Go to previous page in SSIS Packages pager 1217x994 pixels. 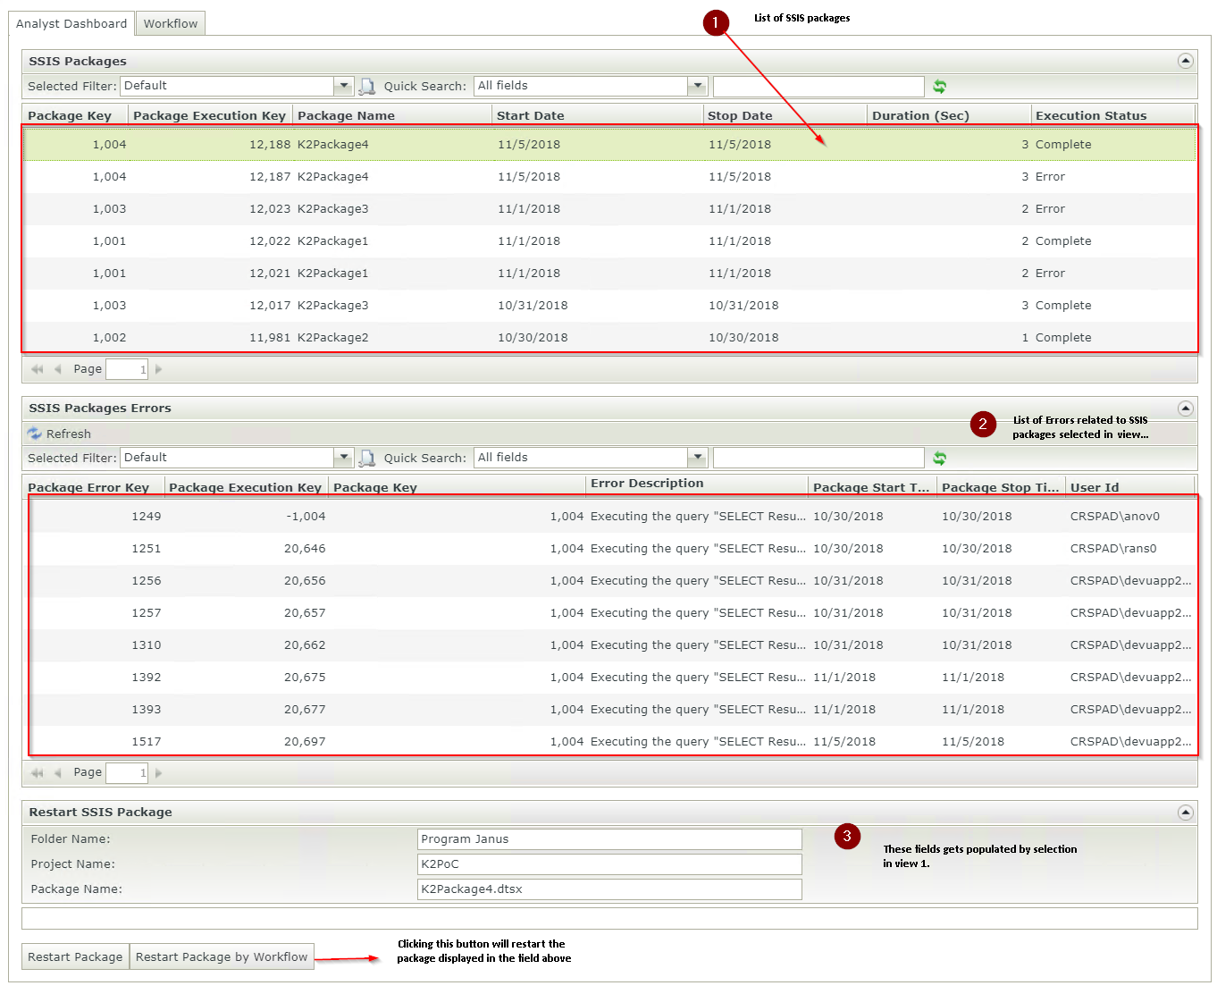click(x=58, y=369)
